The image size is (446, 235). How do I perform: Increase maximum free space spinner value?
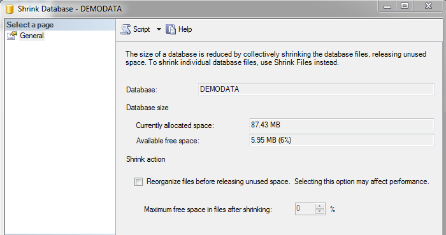[x=320, y=206]
